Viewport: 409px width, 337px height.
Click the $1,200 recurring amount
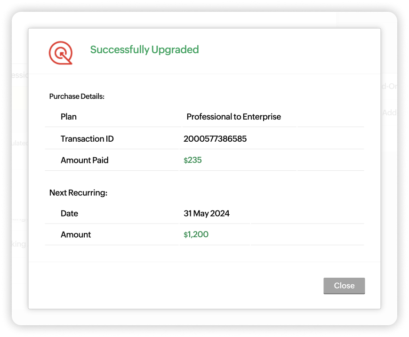196,234
